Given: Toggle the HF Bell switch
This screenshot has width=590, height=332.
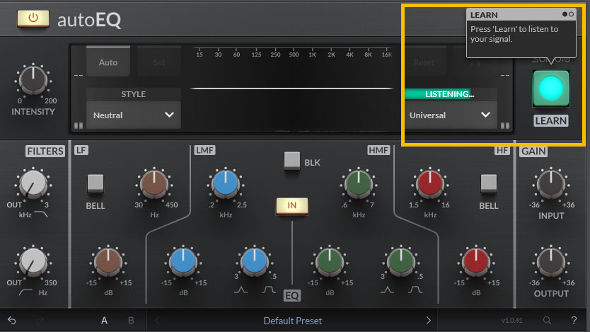Looking at the screenshot, I should click(x=489, y=183).
